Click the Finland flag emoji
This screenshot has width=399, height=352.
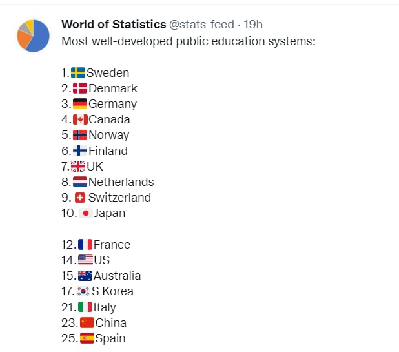pos(80,150)
